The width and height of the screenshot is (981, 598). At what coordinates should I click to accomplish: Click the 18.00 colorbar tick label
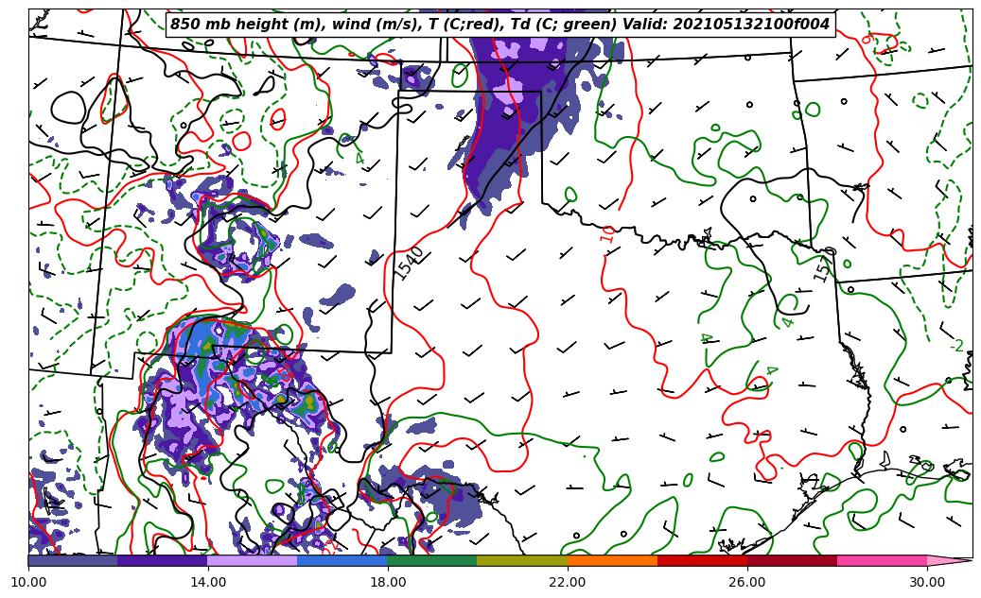click(x=387, y=582)
